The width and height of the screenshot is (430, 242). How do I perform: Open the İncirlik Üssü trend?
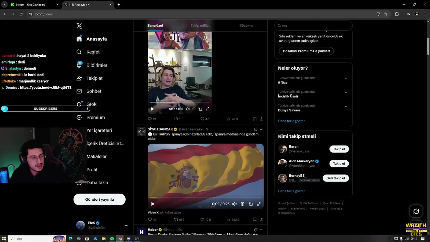tap(288, 96)
